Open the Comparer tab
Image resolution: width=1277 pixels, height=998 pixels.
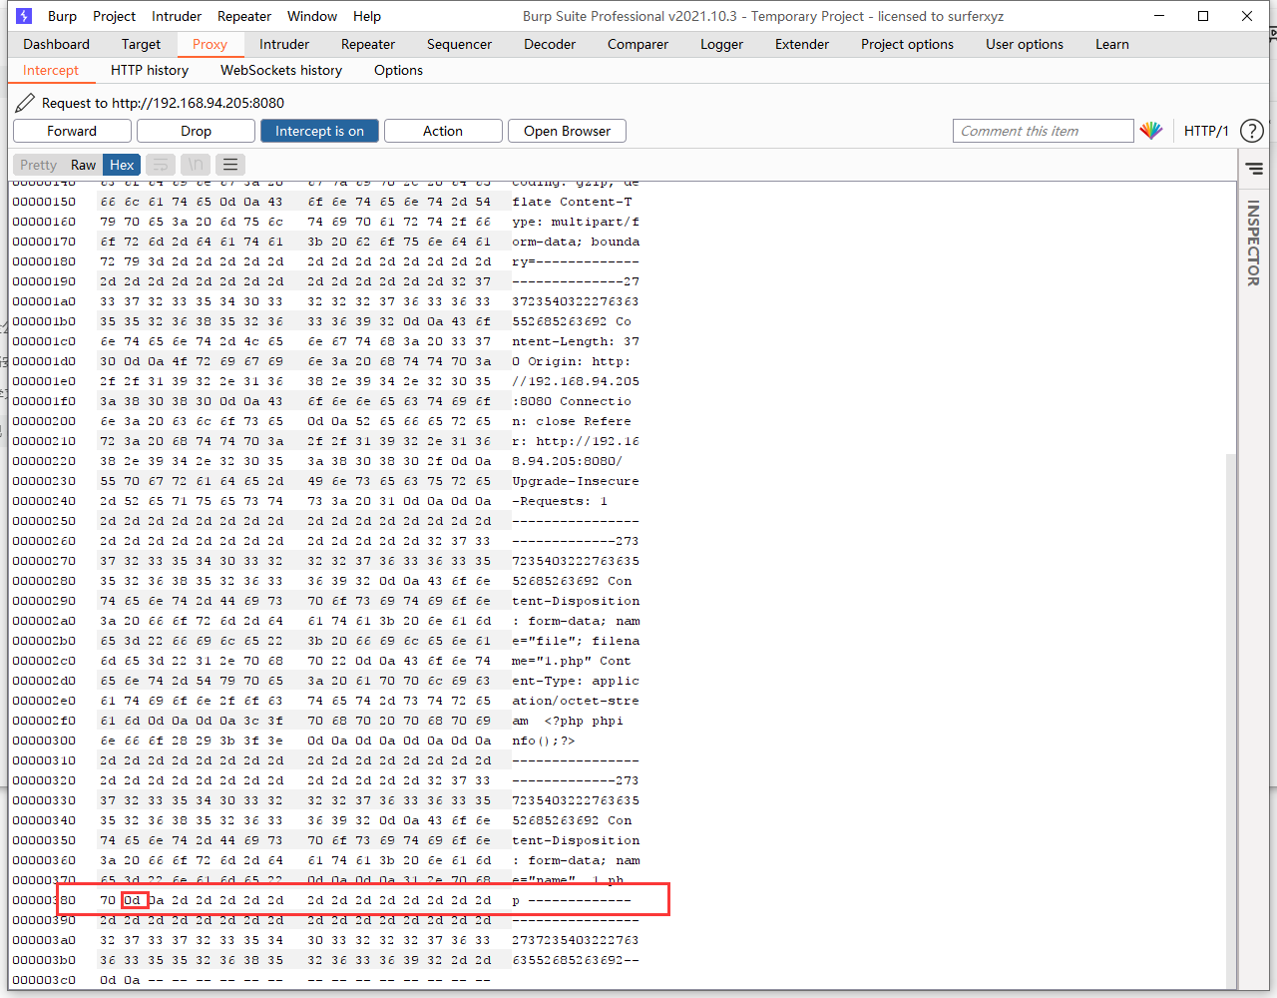point(638,44)
